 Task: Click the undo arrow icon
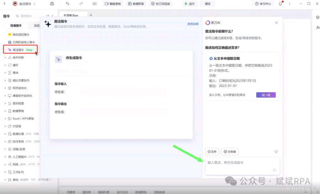pos(68,4)
